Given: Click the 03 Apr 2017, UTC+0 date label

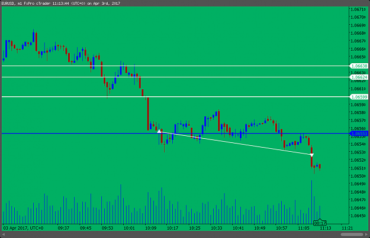Looking at the screenshot, I should [23, 228].
